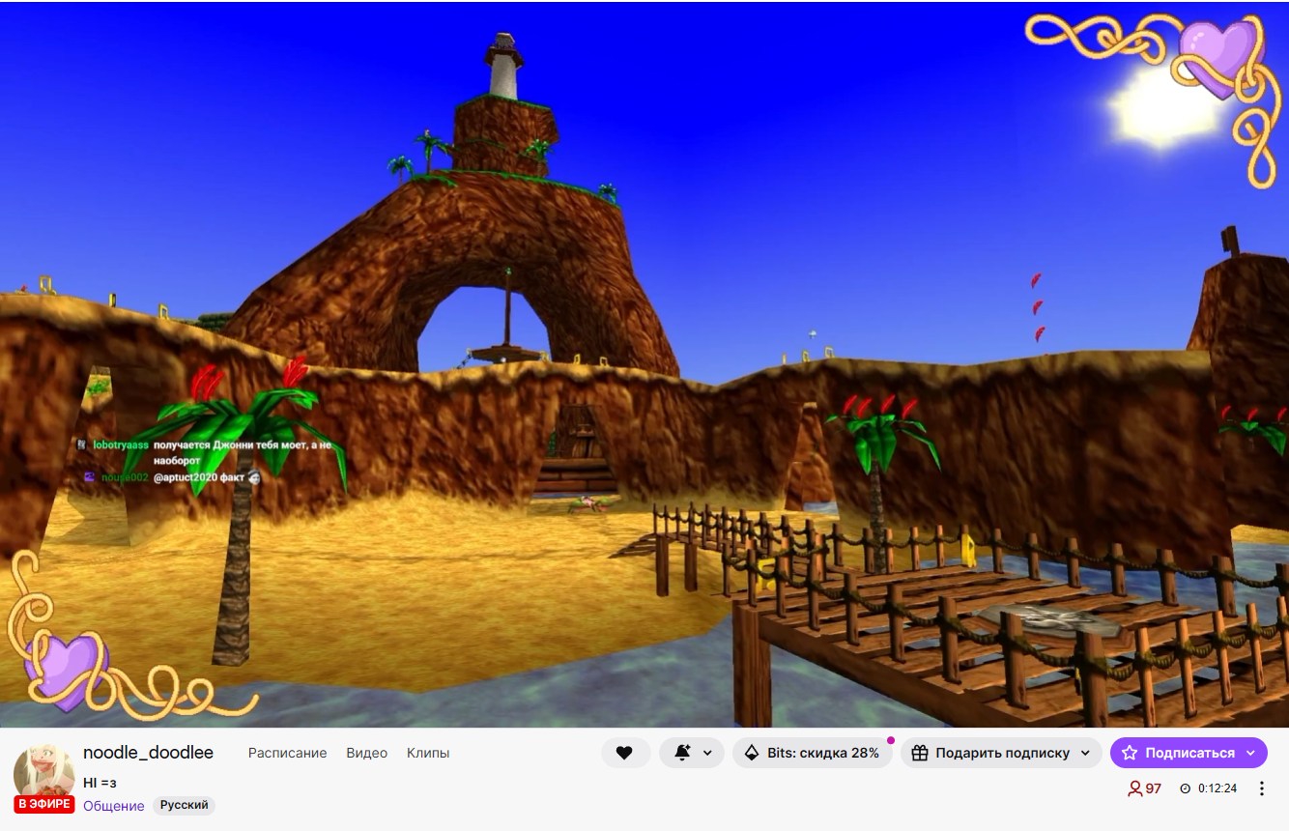
Task: Open the Видео tab
Action: (x=367, y=753)
